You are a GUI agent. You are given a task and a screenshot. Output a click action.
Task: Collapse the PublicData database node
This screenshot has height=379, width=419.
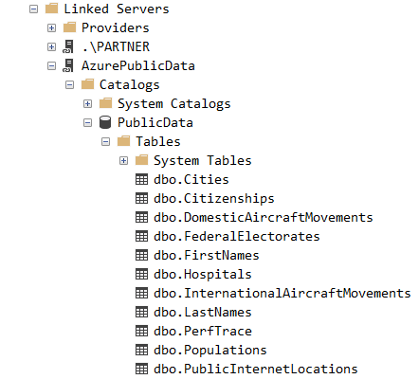[x=87, y=123]
